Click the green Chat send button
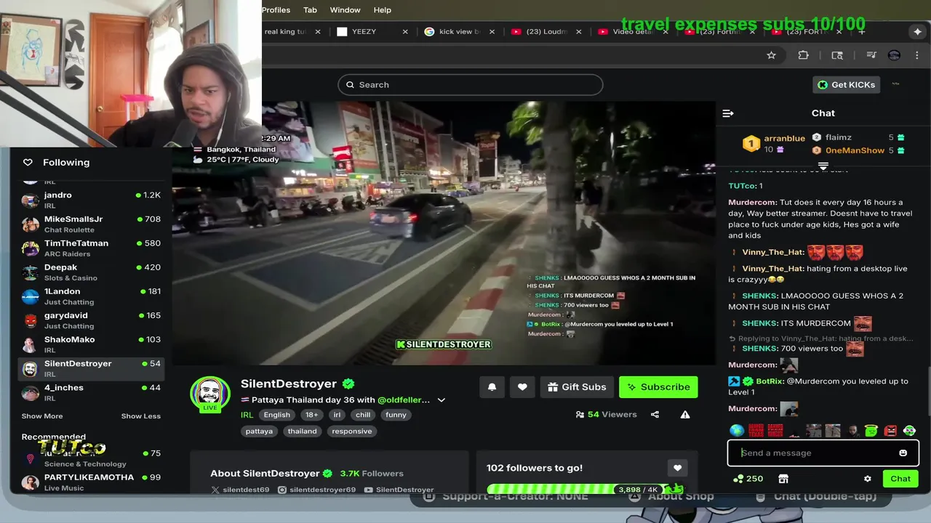Screen dimensions: 931x523 pyautogui.click(x=900, y=479)
